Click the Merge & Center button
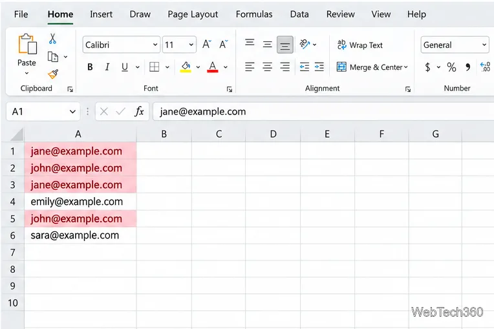The height and width of the screenshot is (329, 494). (372, 67)
